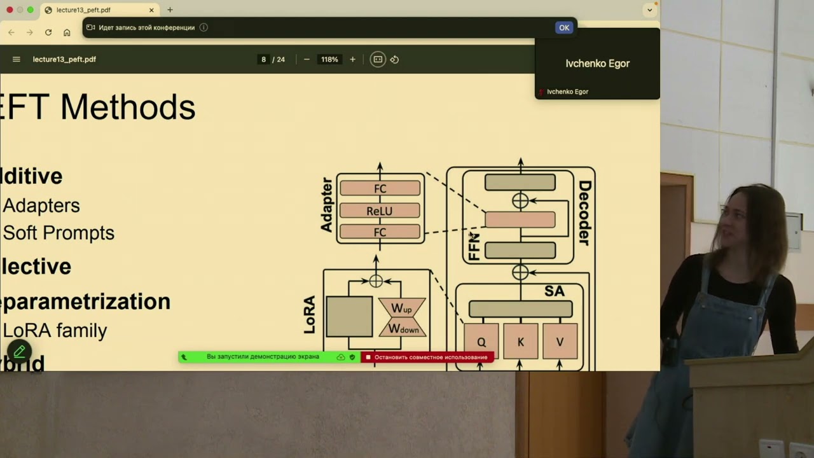Click the muted microphone icon by Ivchenko Egor

coord(541,92)
